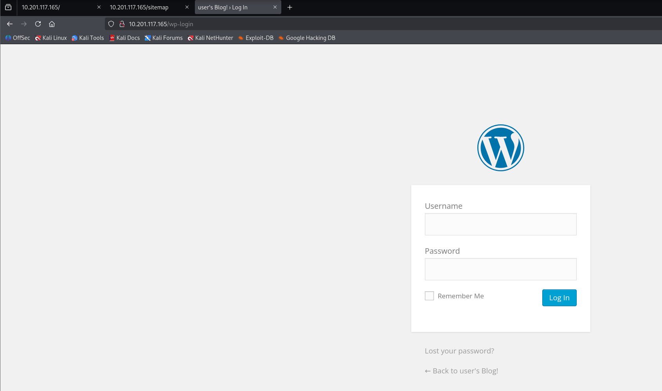662x391 pixels.
Task: Open tracking protection shield icon
Action: point(111,24)
